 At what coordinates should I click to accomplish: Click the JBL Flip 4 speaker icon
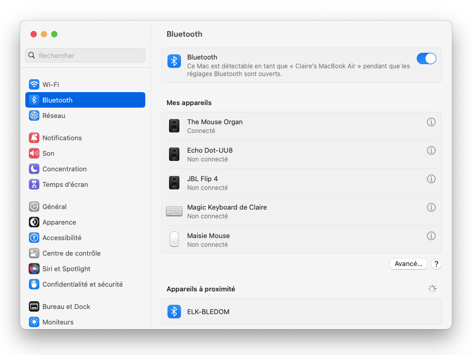pos(174,183)
